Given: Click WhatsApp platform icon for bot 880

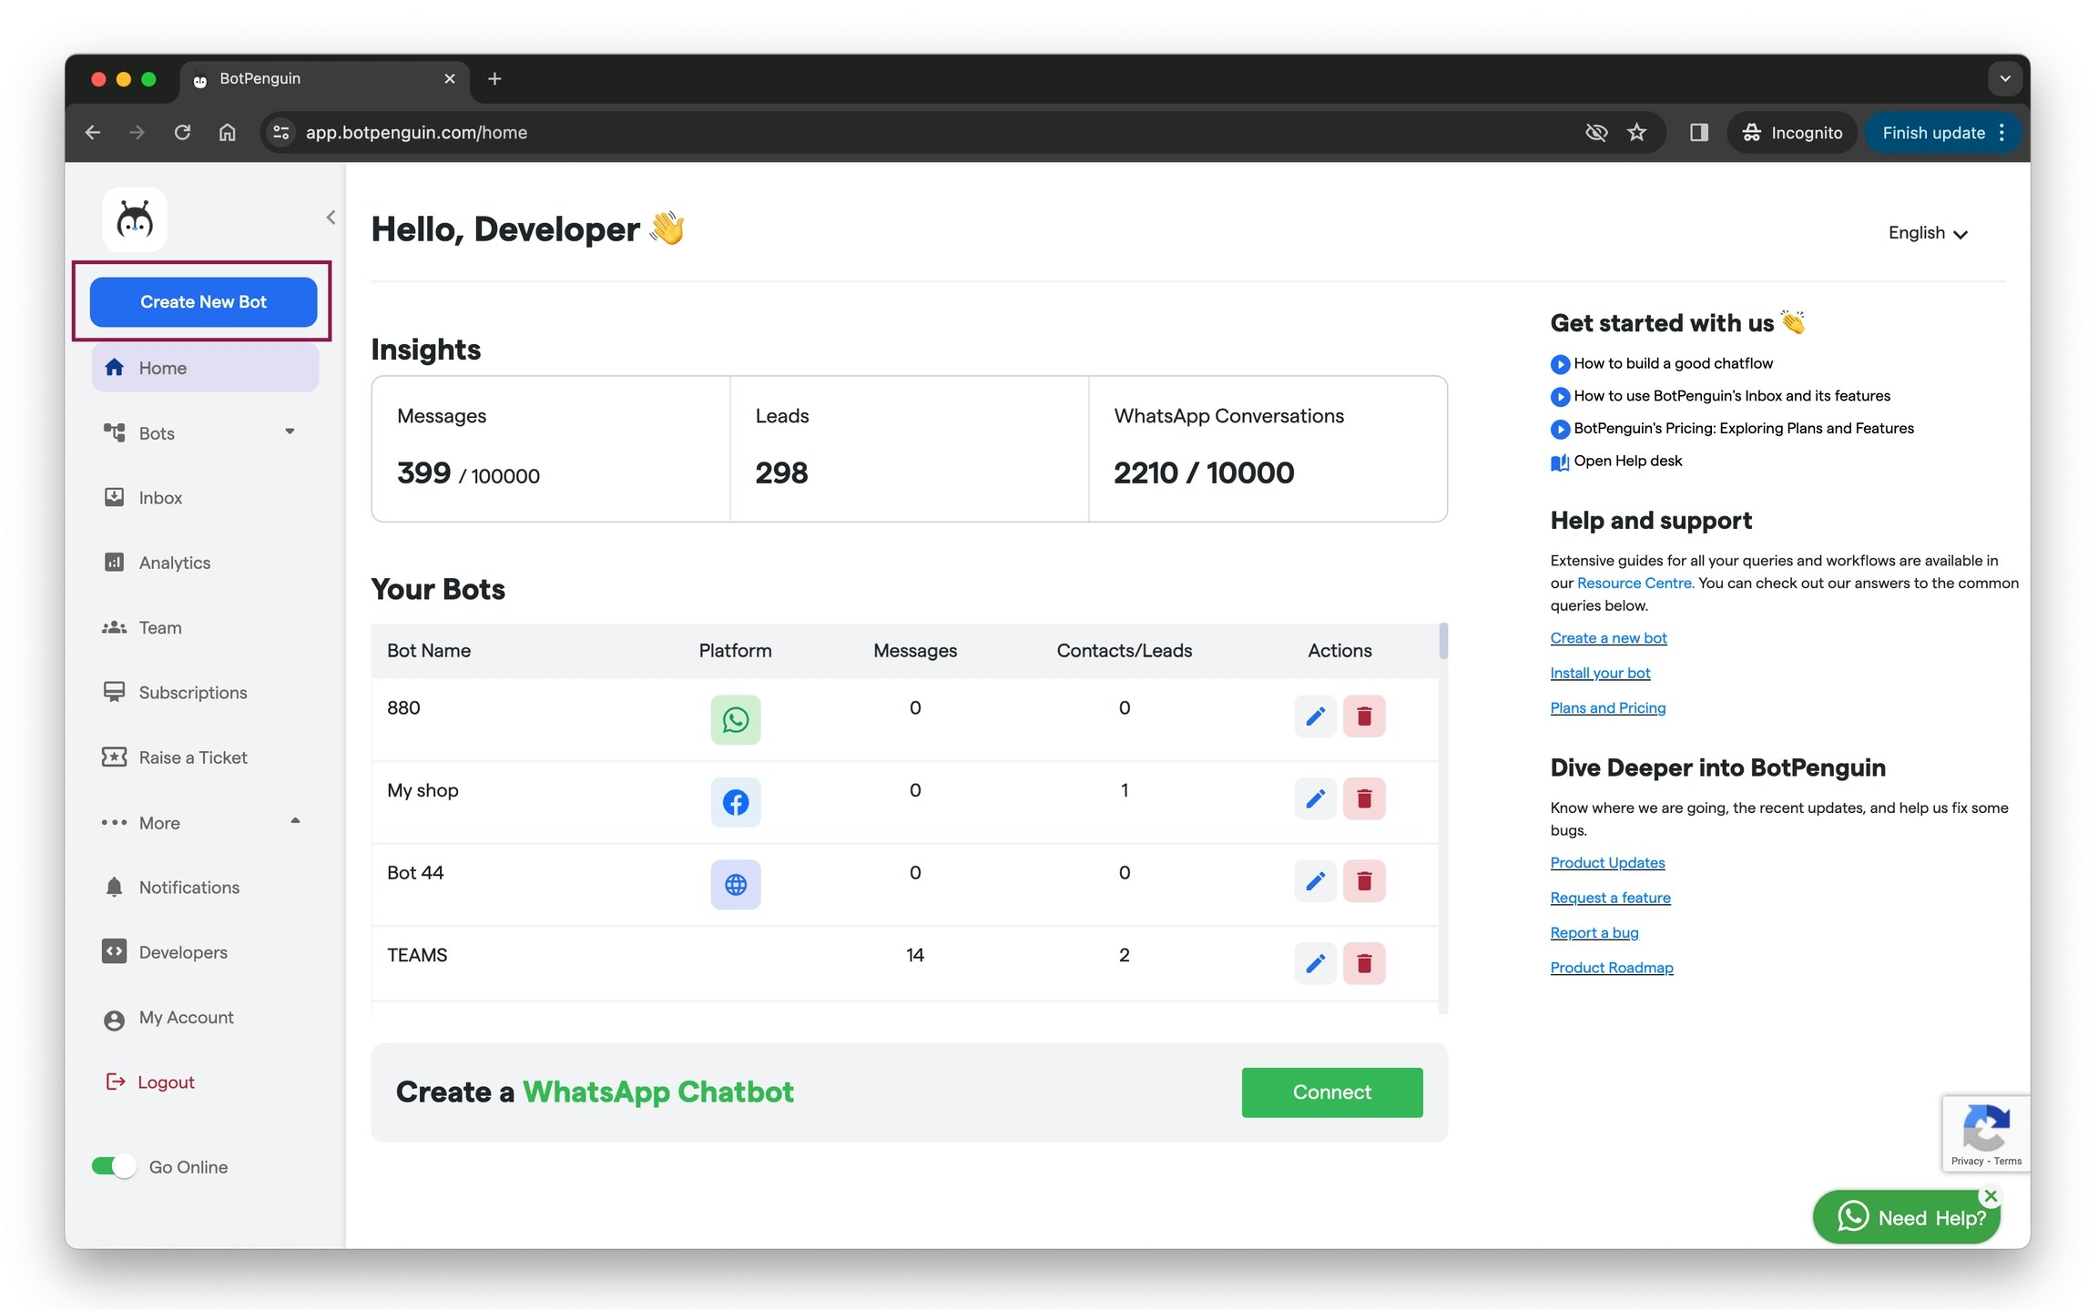Looking at the screenshot, I should coord(735,719).
